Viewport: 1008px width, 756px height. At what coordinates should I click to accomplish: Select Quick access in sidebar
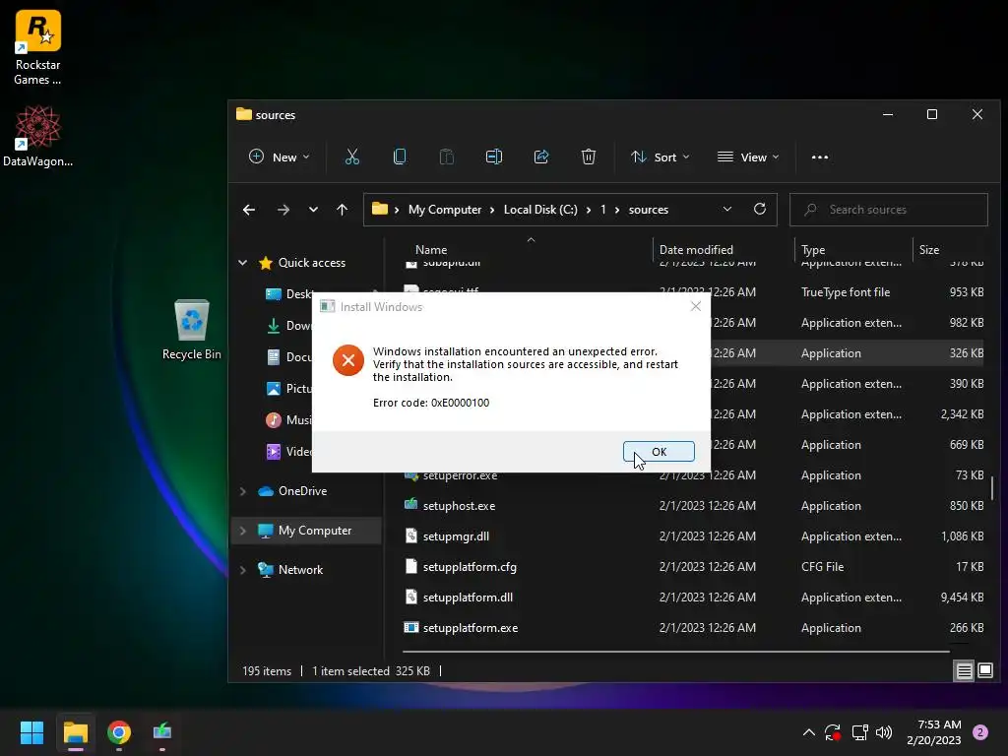(312, 262)
